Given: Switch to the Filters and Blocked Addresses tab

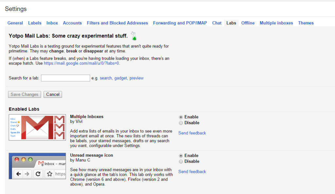Looking at the screenshot, I should tap(117, 23).
